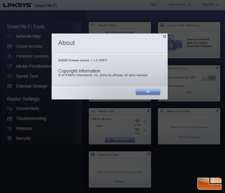Screen dimensions: 225x193
Task: Click the Local devices count value
Action: [x=115, y=126]
